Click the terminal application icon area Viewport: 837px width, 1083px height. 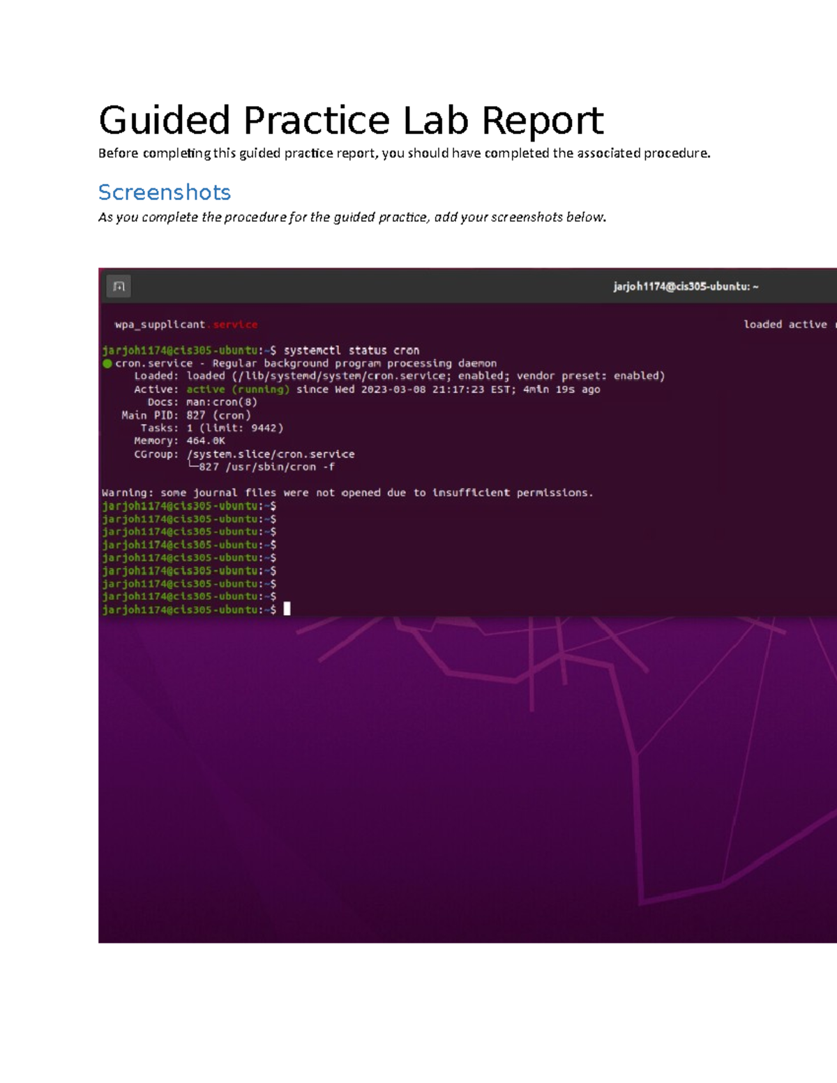(x=119, y=285)
